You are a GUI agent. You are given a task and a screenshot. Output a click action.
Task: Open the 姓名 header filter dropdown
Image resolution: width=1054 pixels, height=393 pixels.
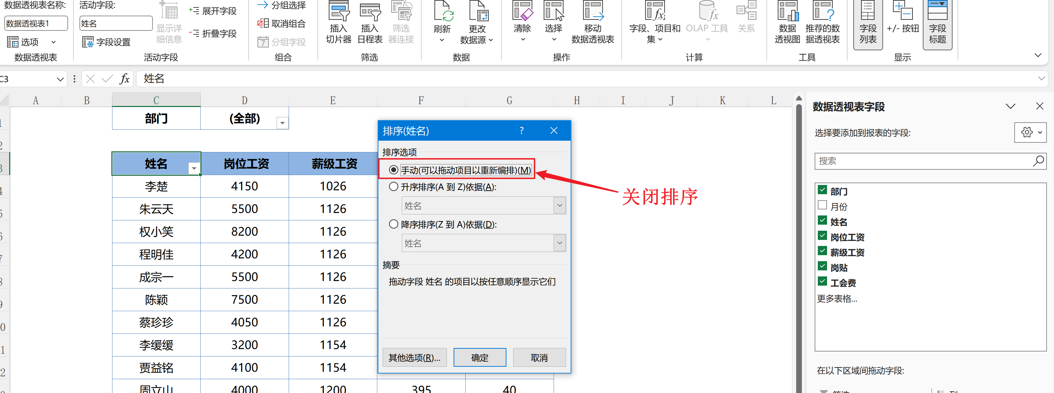coord(194,168)
